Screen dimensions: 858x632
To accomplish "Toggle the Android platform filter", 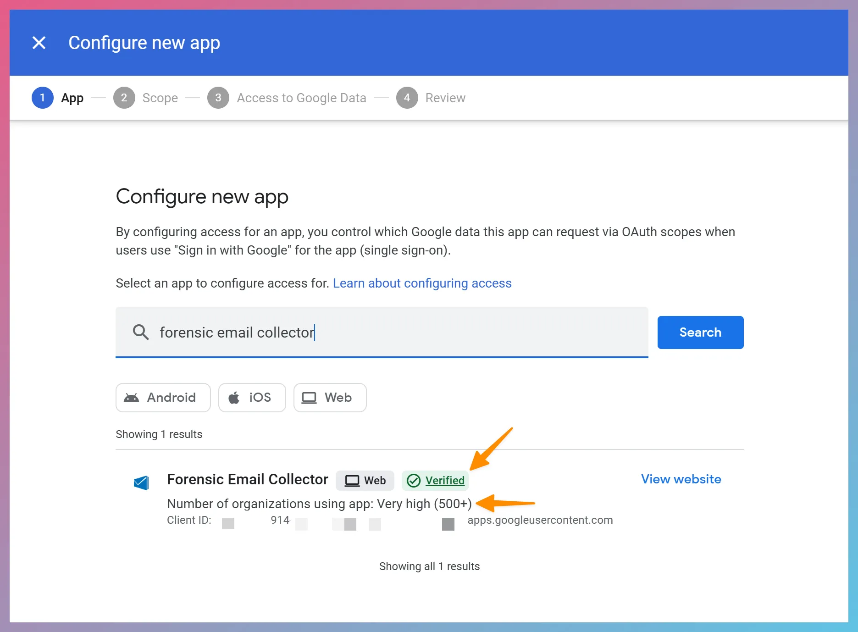I will (163, 398).
